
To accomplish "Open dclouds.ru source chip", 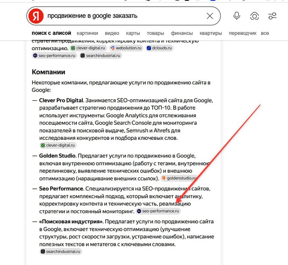I will click(x=160, y=48).
